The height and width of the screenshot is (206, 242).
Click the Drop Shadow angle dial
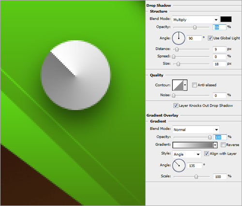179,38
